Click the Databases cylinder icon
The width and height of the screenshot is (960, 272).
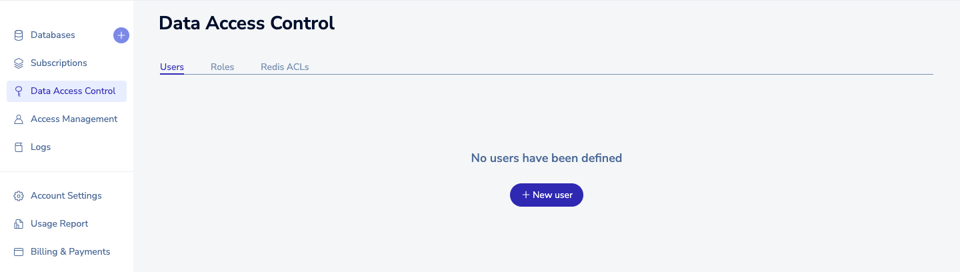(x=19, y=35)
